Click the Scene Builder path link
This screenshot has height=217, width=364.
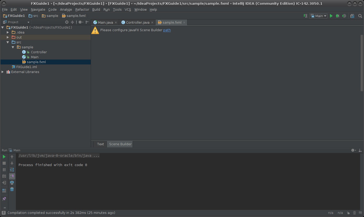167,30
